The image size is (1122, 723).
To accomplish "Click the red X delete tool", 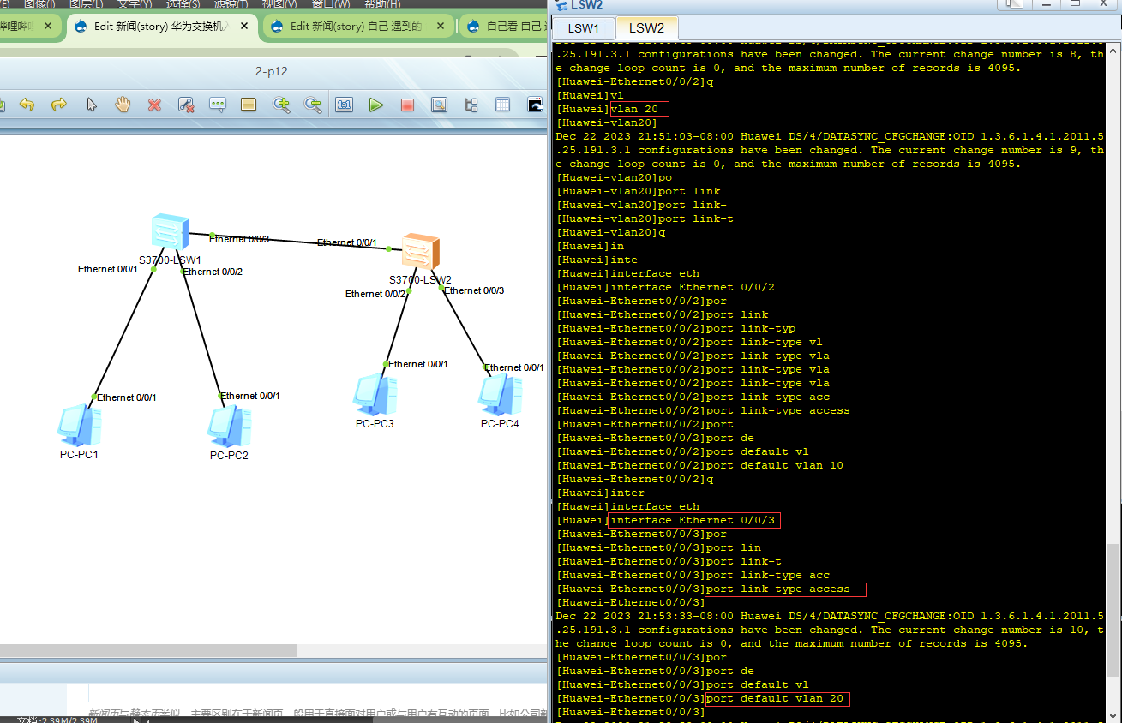I will point(154,105).
